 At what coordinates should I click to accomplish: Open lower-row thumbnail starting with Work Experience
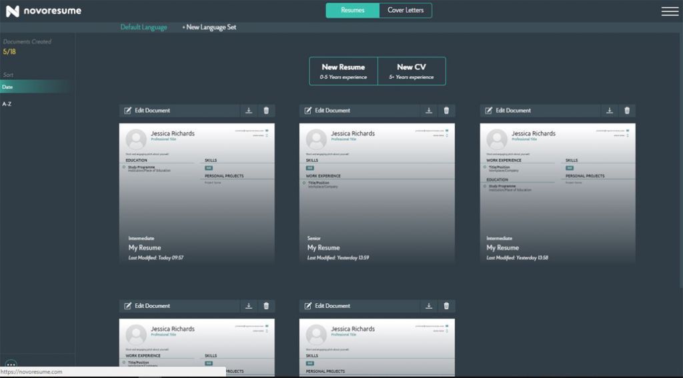point(197,347)
